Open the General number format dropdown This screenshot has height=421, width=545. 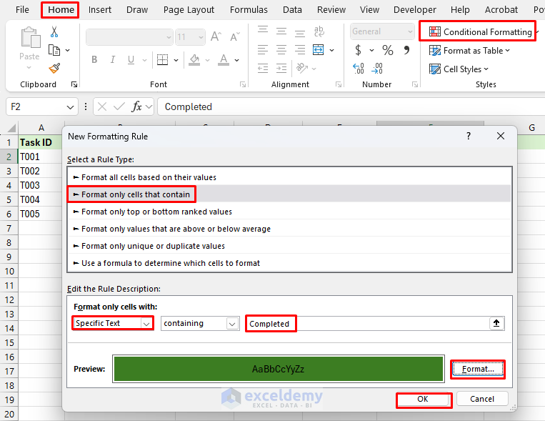(x=410, y=31)
